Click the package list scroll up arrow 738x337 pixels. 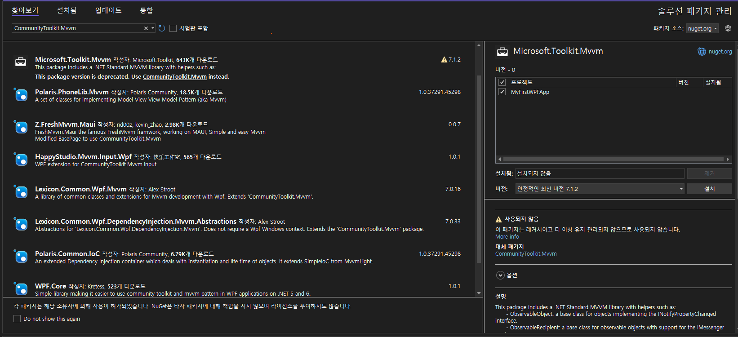(x=479, y=45)
